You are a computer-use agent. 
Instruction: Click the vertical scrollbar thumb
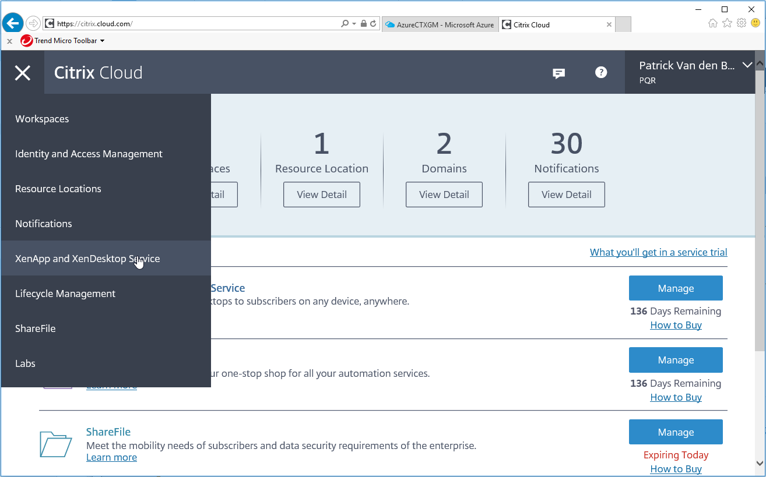point(760,211)
